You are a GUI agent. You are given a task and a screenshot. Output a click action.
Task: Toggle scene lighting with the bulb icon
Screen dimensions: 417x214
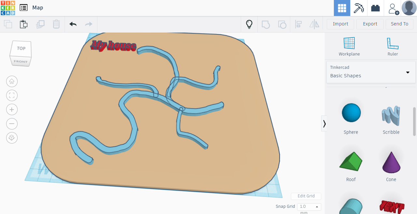coord(249,24)
